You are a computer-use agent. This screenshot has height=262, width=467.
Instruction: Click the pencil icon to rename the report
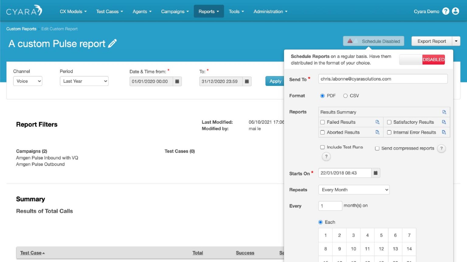[x=112, y=44]
